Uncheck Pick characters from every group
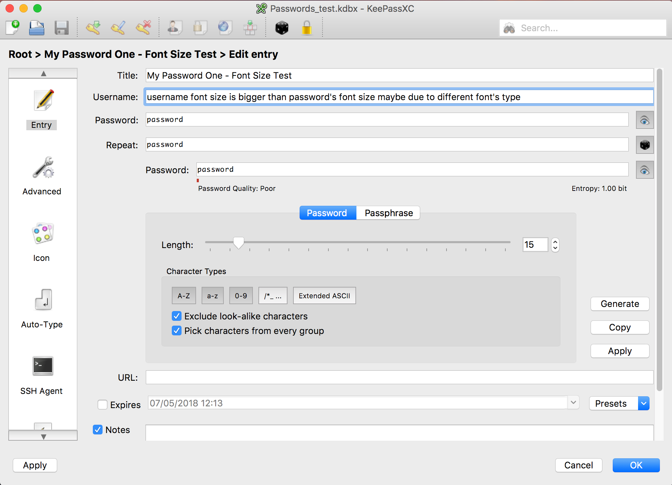The image size is (672, 485). pos(177,330)
